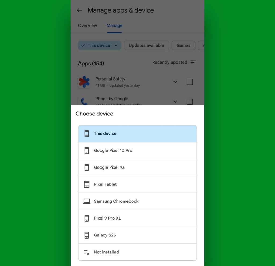Click the phone icon for Galaxy S25
This screenshot has height=266, width=275.
click(87, 235)
